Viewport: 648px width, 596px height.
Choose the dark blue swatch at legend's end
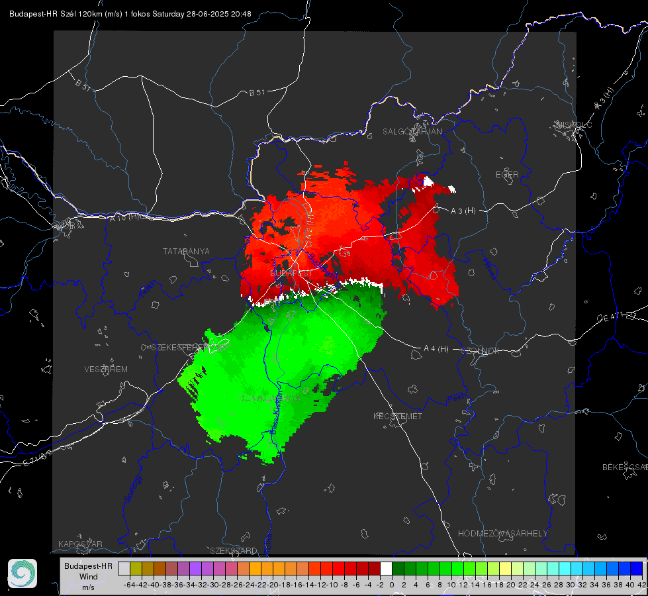point(637,568)
